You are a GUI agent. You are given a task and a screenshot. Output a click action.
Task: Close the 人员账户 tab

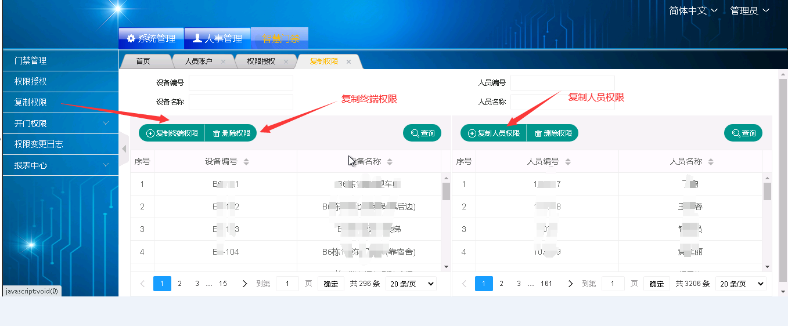tap(223, 61)
